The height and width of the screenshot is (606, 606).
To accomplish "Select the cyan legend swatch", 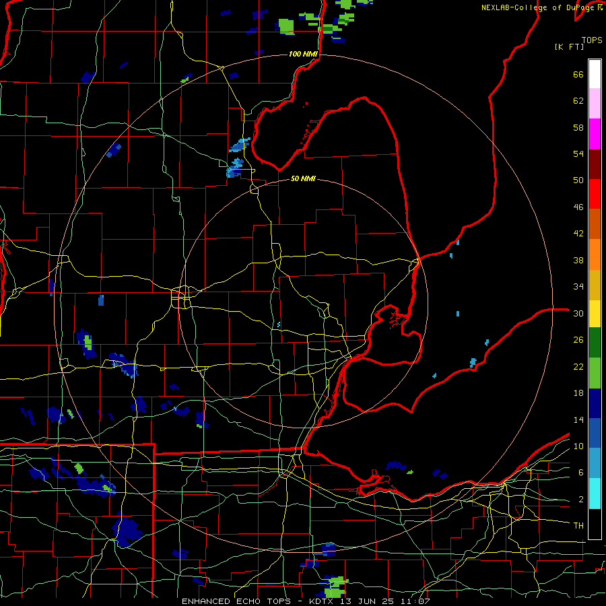I will pyautogui.click(x=595, y=493).
